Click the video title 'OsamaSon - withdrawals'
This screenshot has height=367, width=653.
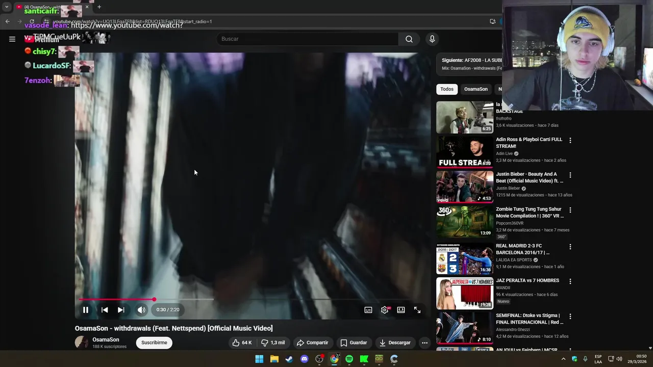174,328
